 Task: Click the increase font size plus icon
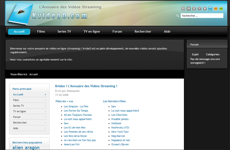194,9
